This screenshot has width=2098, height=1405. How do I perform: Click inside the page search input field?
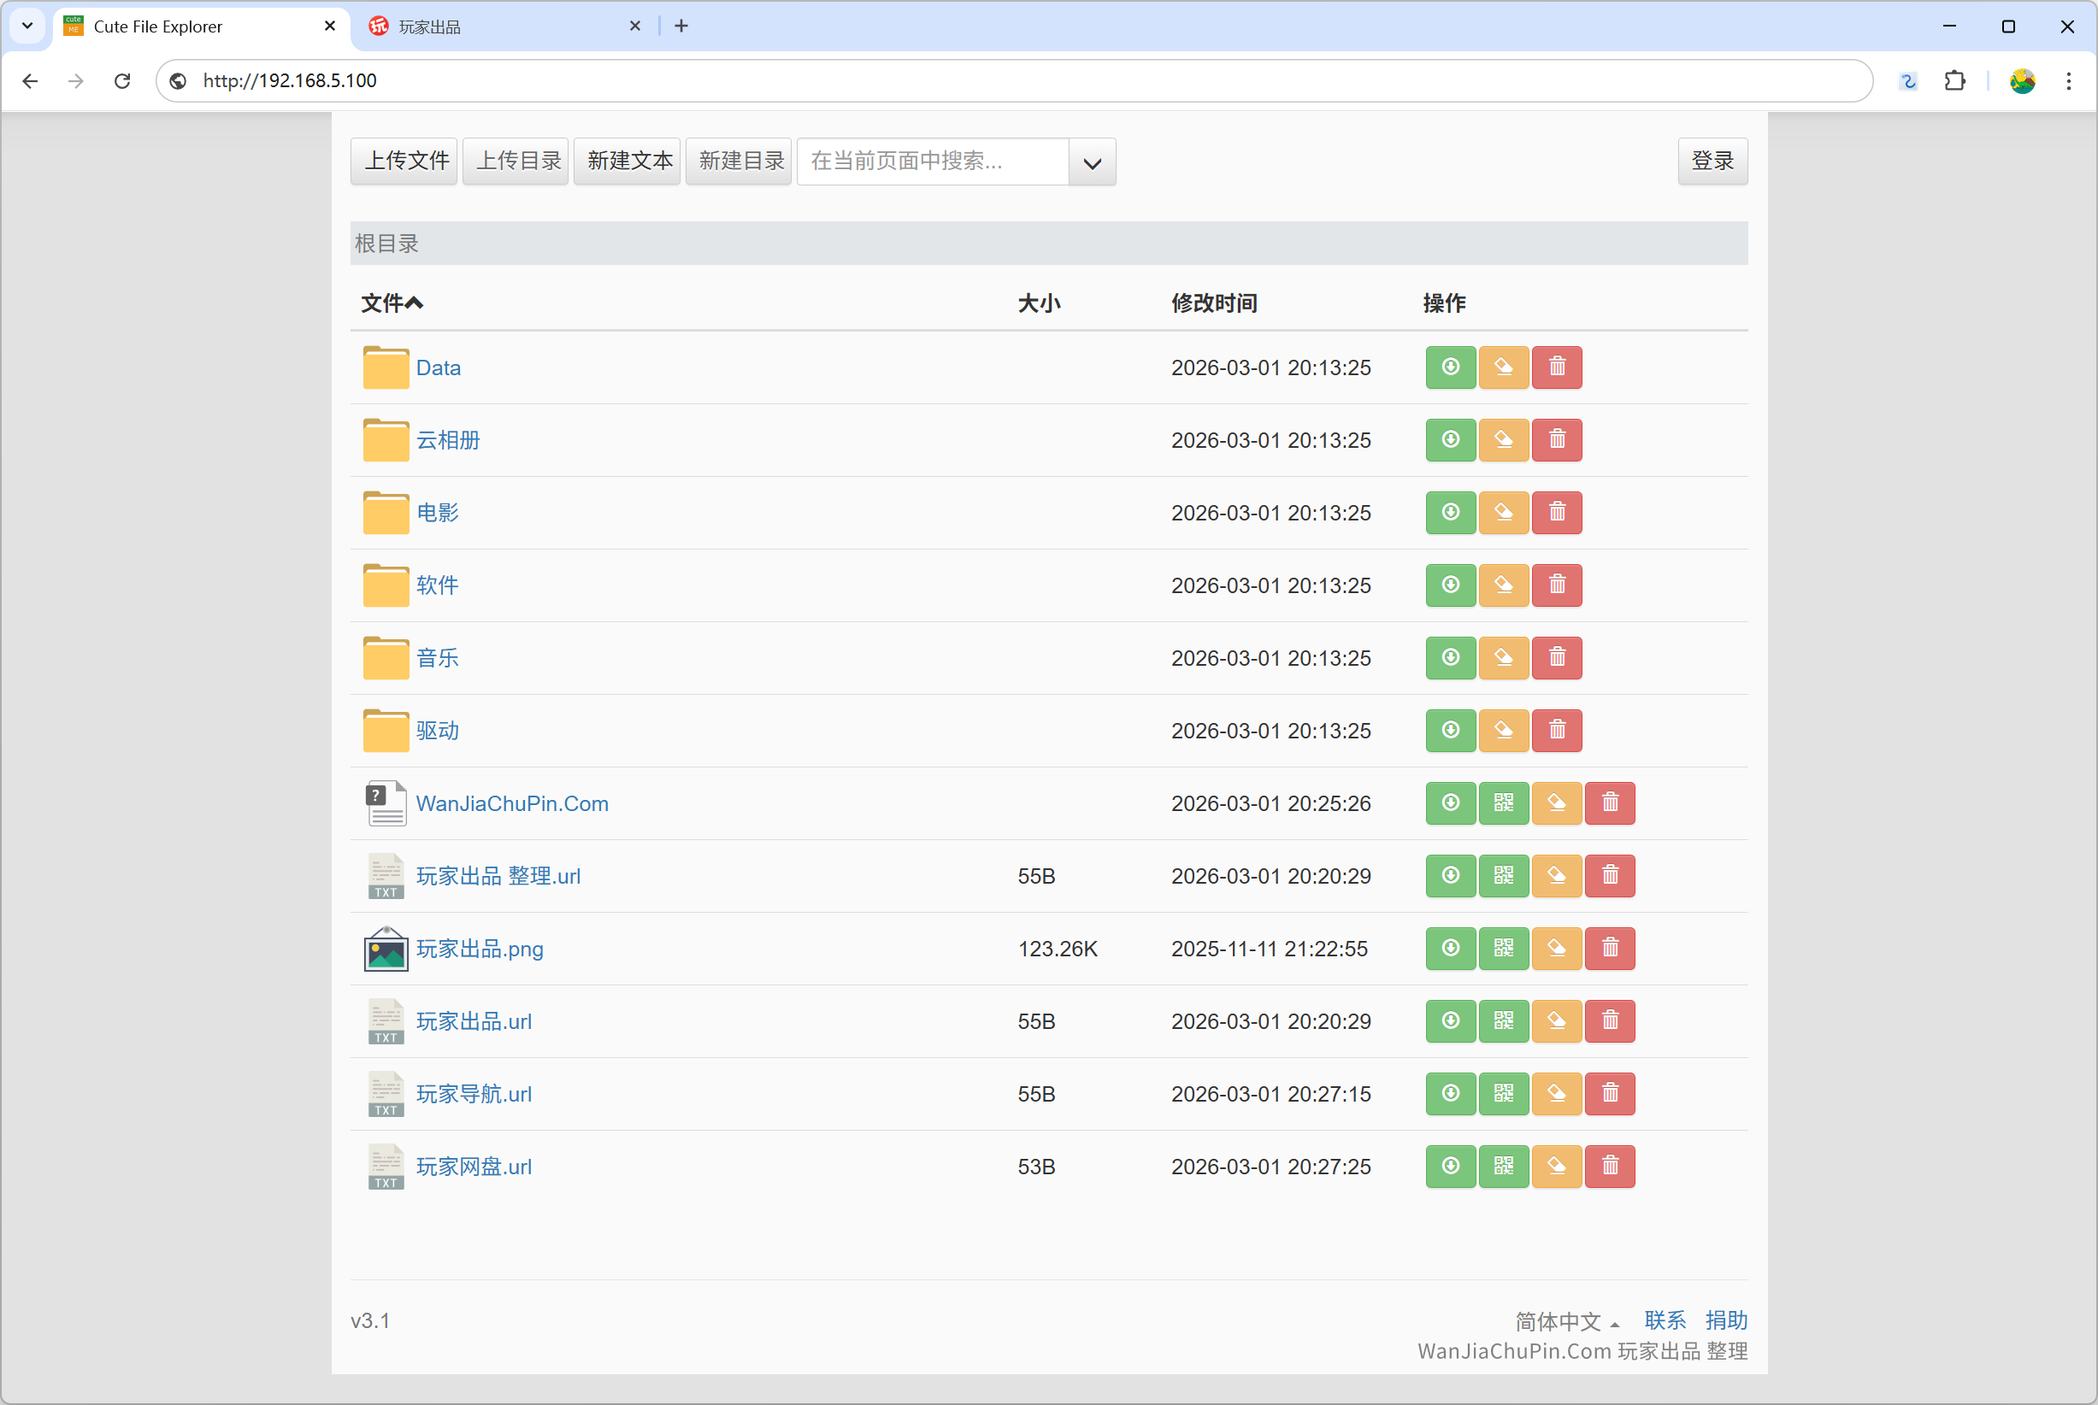pyautogui.click(x=932, y=162)
